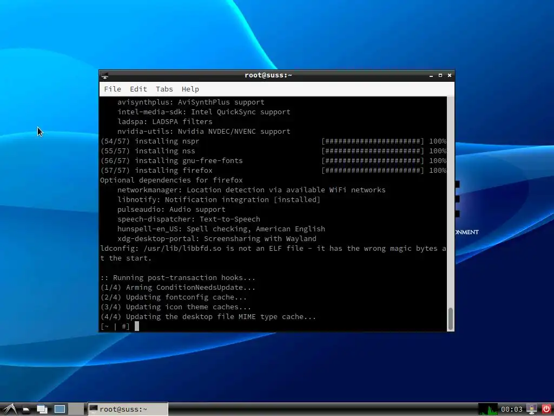554x416 pixels.
Task: Open the File menu in the terminal
Action: coord(113,89)
